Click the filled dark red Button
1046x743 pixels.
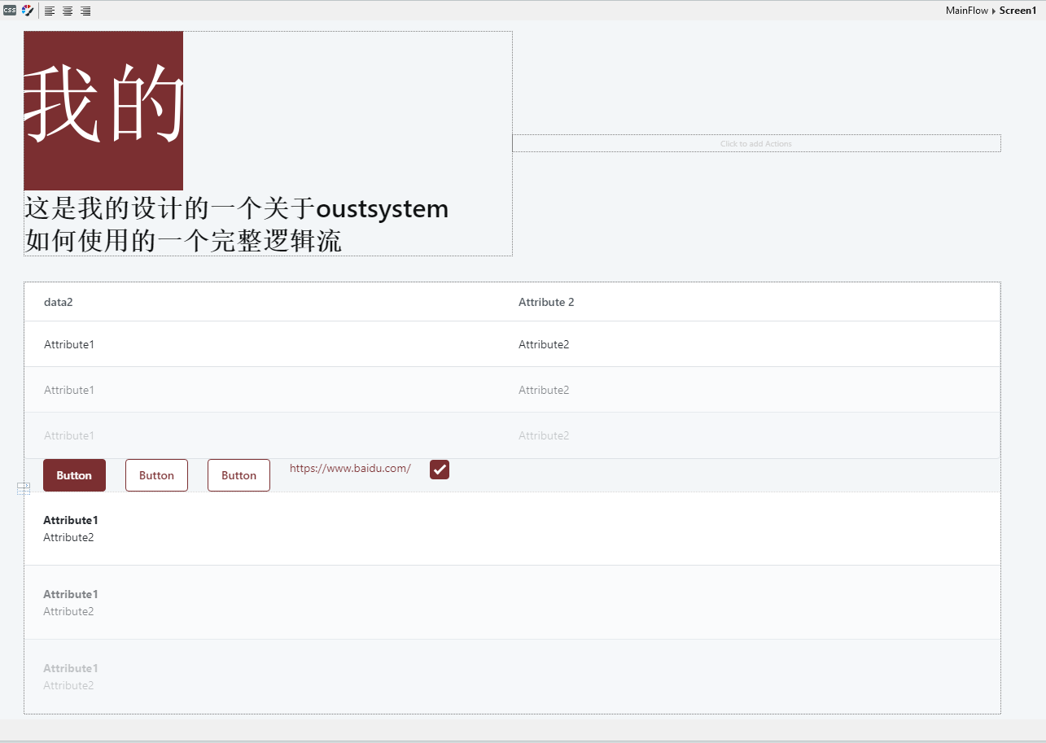coord(74,474)
